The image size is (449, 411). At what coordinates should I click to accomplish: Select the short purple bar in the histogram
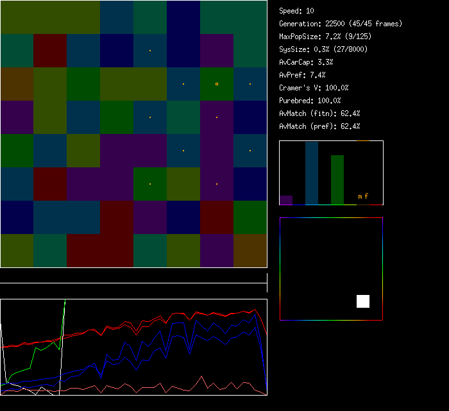click(x=286, y=200)
